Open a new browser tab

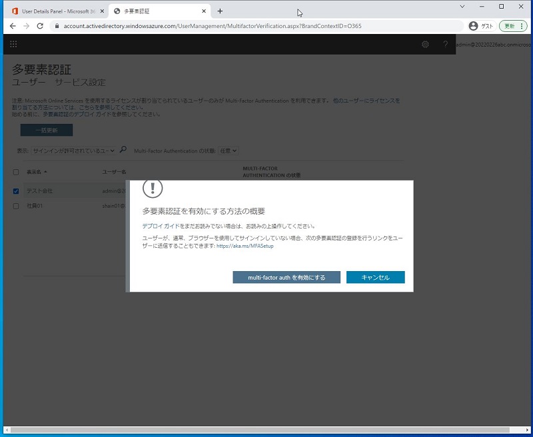coord(220,11)
